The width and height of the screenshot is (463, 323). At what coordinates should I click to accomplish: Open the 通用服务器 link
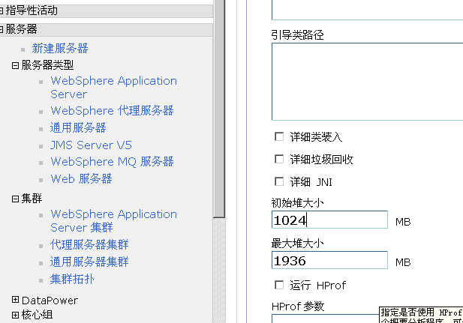click(78, 127)
